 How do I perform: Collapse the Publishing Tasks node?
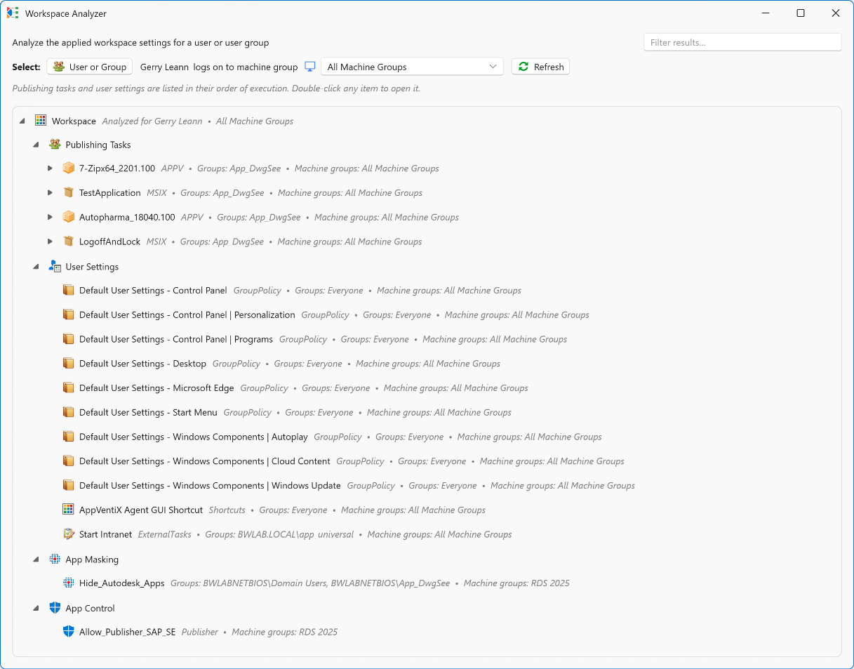(36, 145)
